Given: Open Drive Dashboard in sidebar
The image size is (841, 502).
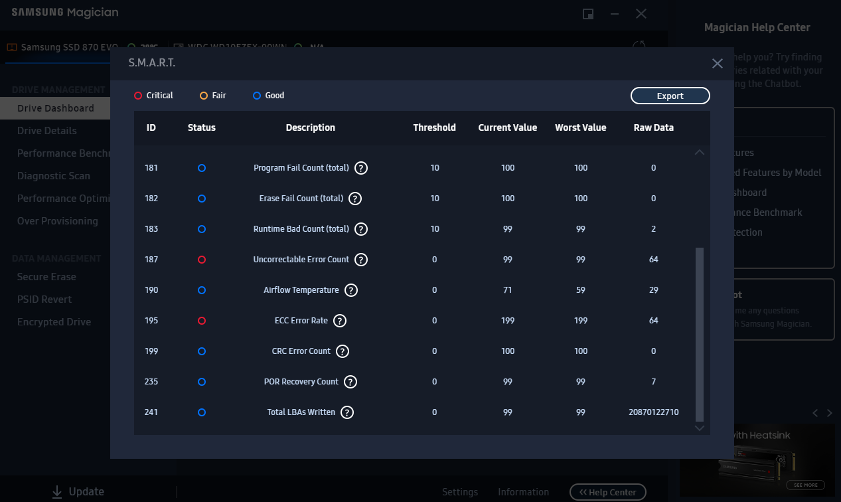Looking at the screenshot, I should click(56, 108).
